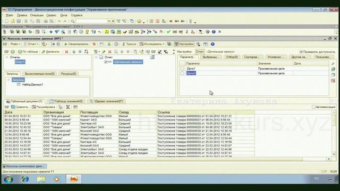The image size is (340, 191).
Task: Click blue help question icon in developer tools bar
Action: click(214, 32)
